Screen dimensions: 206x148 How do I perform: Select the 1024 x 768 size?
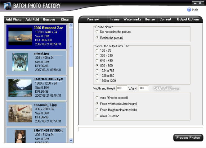pyautogui.click(x=105, y=71)
